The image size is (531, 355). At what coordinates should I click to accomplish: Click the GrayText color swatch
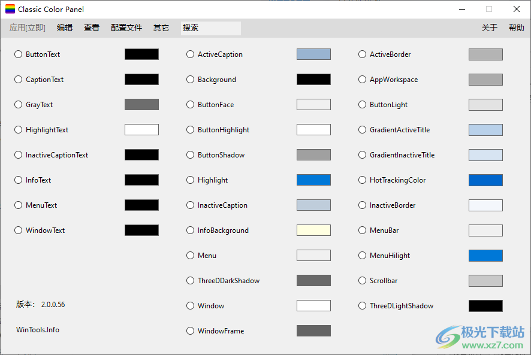click(x=141, y=105)
